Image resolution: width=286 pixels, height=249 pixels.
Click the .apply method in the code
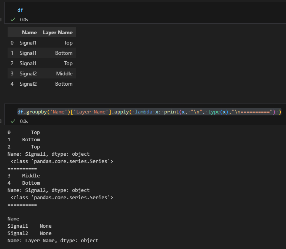(120, 112)
